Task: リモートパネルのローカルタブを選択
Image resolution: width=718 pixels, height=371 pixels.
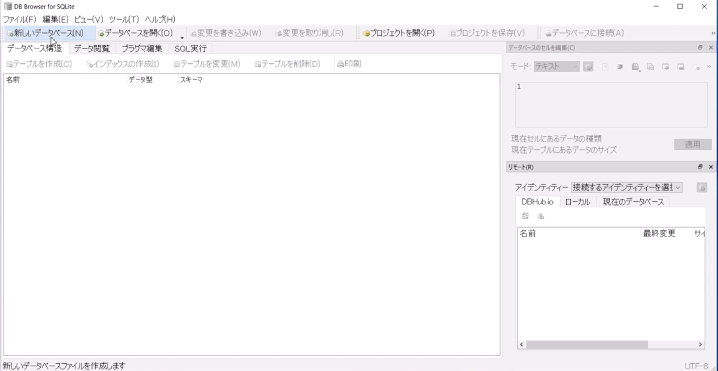Action: tap(578, 201)
